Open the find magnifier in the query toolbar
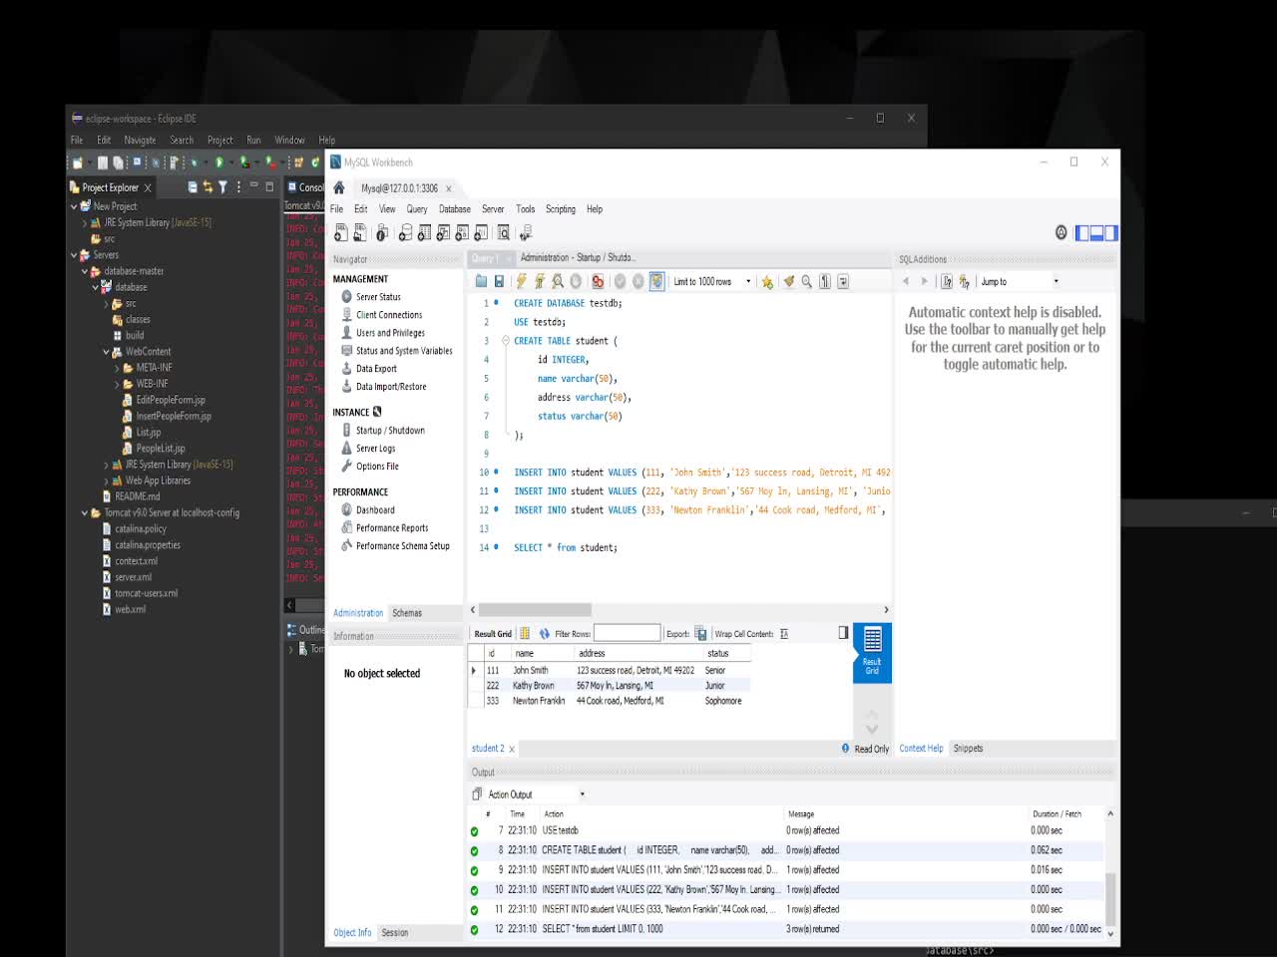Image resolution: width=1277 pixels, height=957 pixels. click(x=806, y=282)
